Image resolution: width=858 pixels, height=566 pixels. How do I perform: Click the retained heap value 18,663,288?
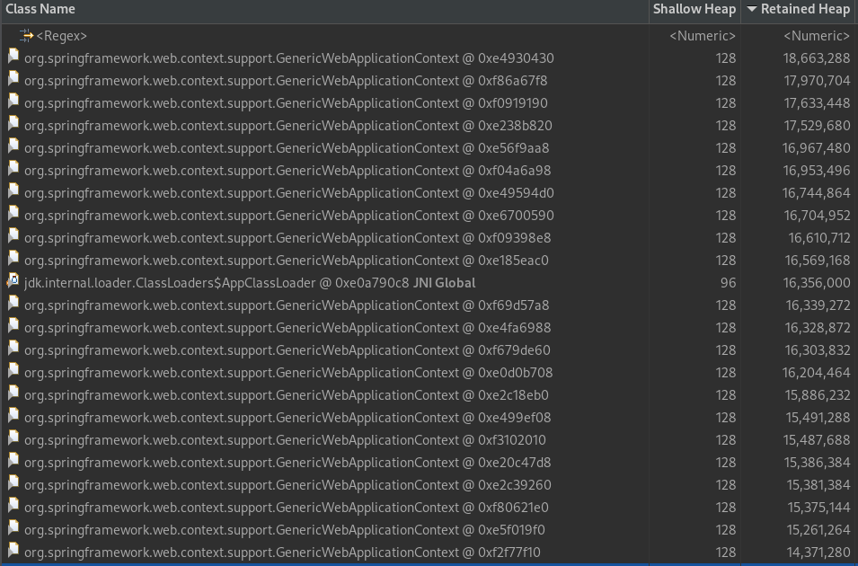pos(817,58)
